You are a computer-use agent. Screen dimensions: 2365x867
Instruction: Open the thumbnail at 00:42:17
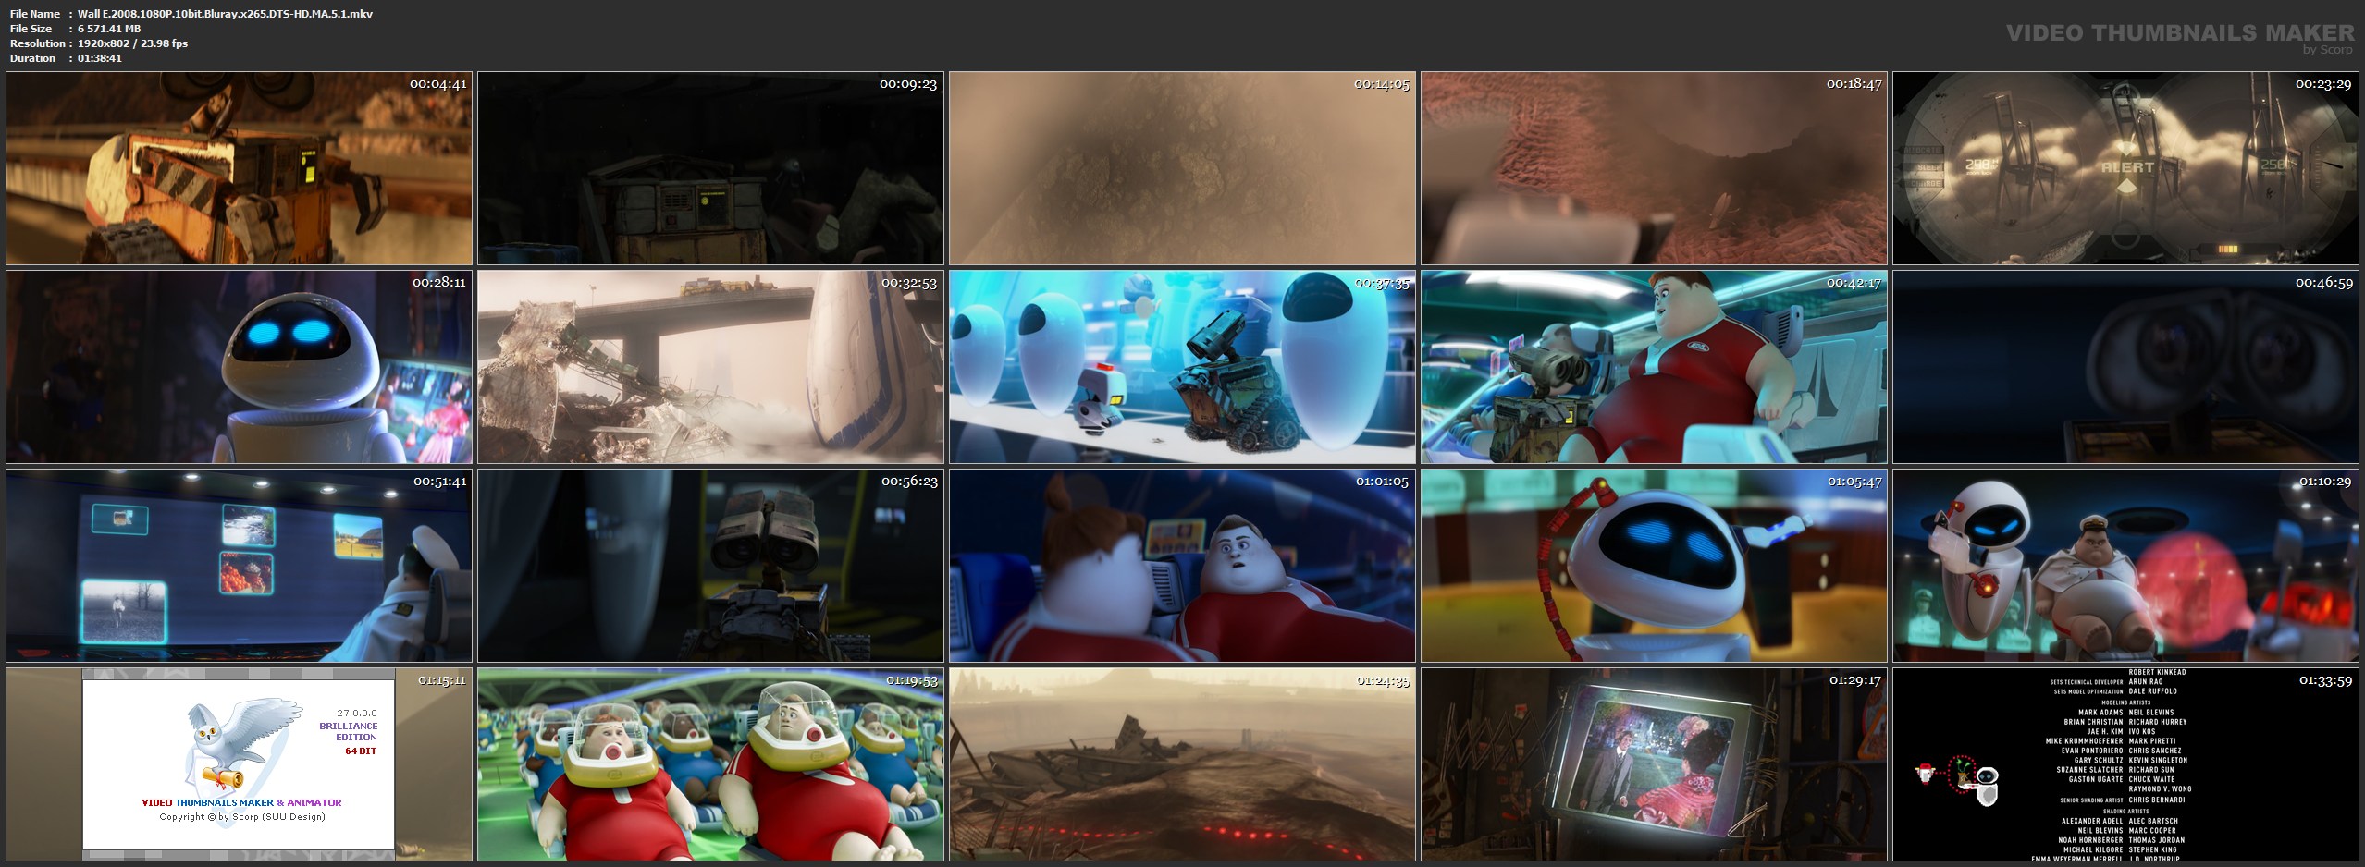coord(1654,367)
